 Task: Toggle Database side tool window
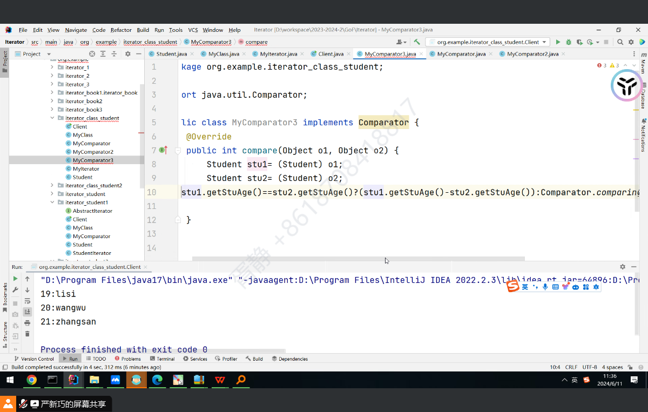coord(643,95)
